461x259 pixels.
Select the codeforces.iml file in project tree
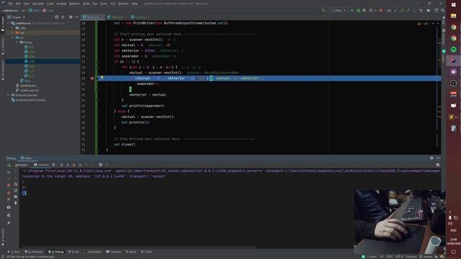[x=27, y=90]
